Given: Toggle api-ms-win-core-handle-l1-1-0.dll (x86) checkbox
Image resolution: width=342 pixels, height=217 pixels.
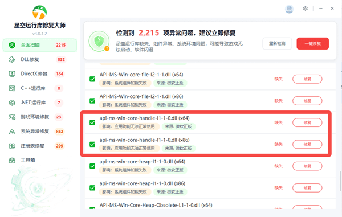Looking at the screenshot, I should click(x=92, y=144).
